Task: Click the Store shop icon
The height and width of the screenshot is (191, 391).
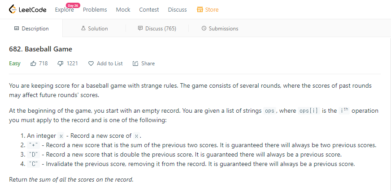Action: [200, 9]
